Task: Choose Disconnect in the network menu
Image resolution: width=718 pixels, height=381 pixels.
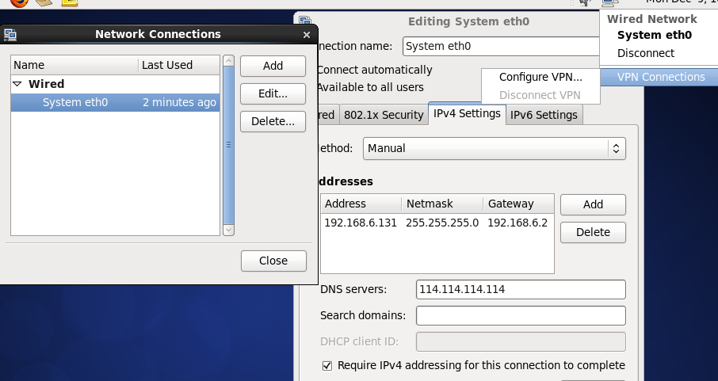Action: (x=646, y=53)
